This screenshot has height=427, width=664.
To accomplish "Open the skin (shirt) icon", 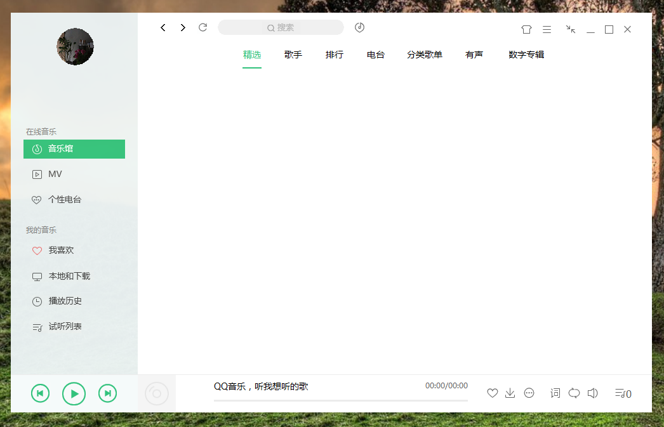I will (x=526, y=29).
